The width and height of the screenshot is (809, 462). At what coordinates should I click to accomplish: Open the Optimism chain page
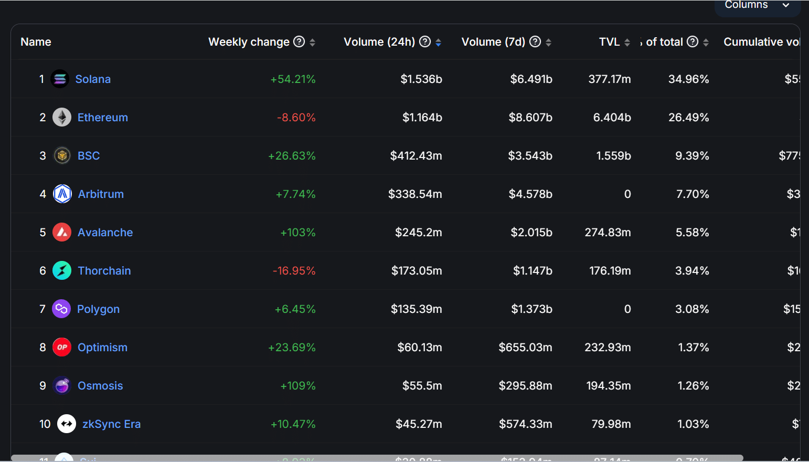pyautogui.click(x=102, y=347)
